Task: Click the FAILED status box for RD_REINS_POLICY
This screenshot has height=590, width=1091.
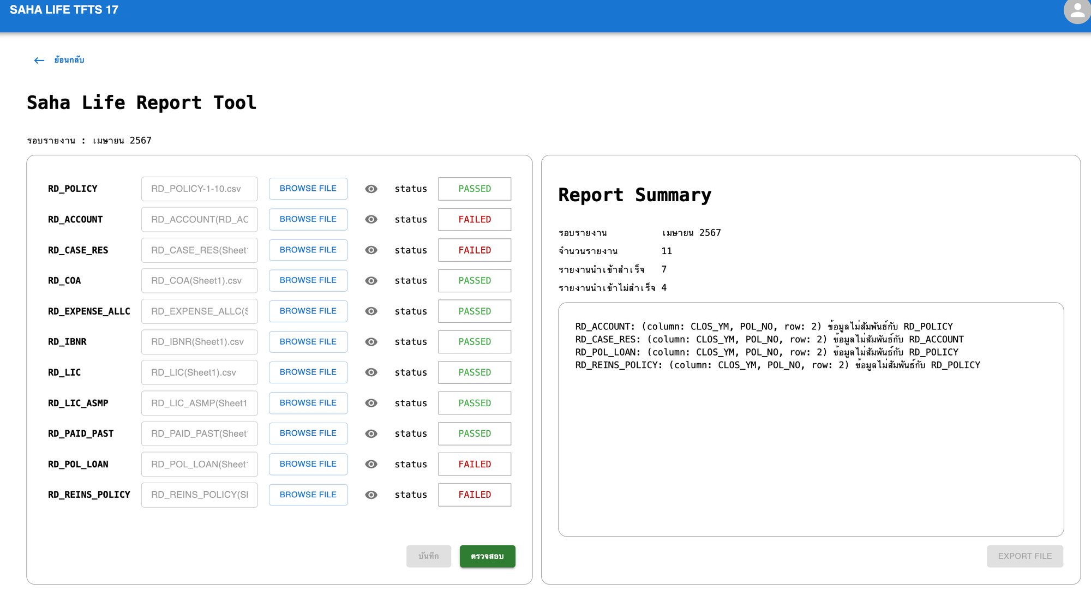Action: point(474,495)
